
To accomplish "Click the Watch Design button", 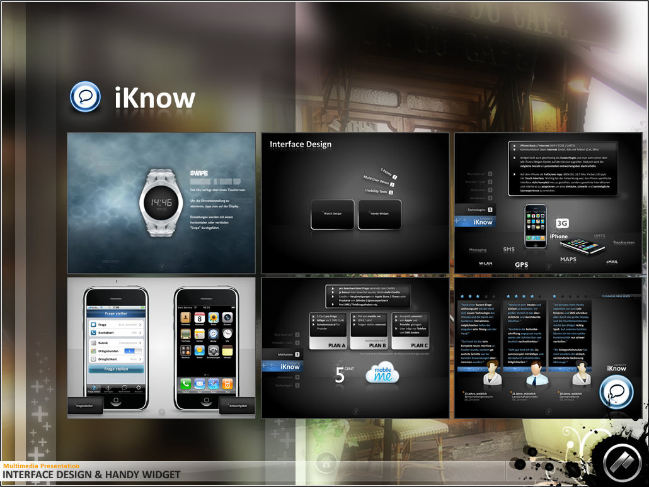I will [333, 214].
